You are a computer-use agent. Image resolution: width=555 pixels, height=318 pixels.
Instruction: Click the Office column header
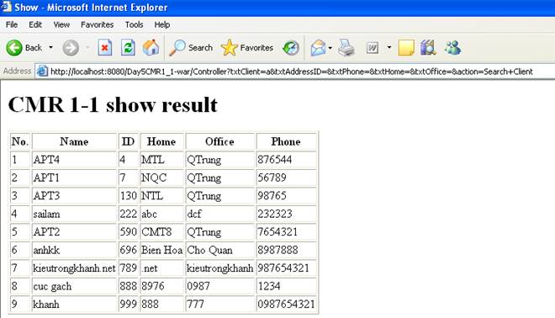219,141
